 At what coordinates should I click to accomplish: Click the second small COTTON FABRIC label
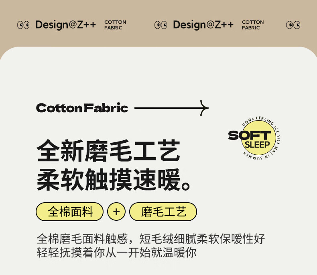pos(253,25)
